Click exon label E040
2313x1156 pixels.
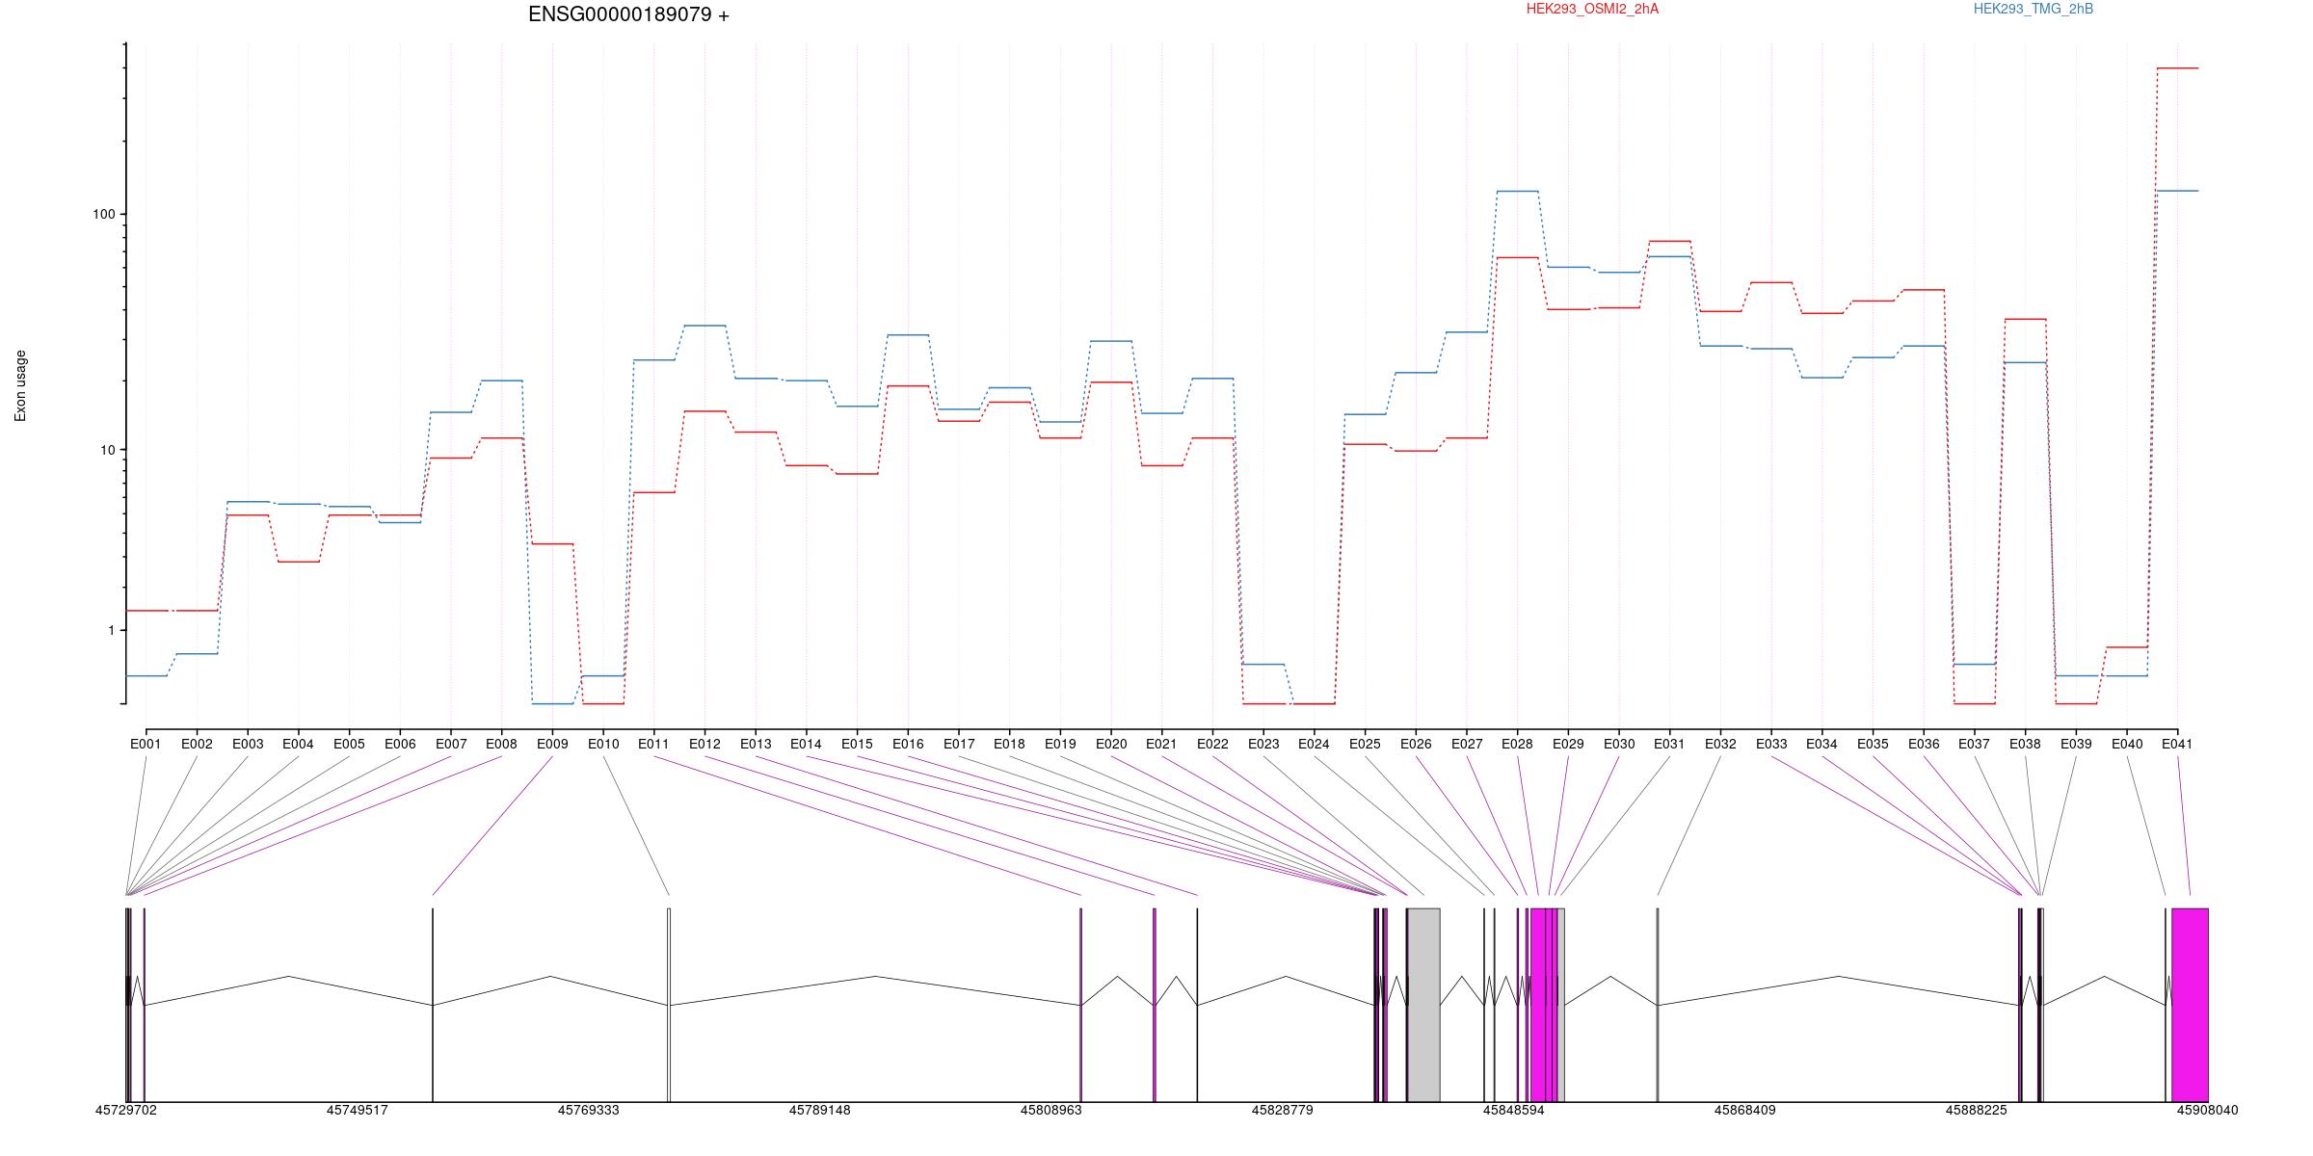pos(2127,744)
